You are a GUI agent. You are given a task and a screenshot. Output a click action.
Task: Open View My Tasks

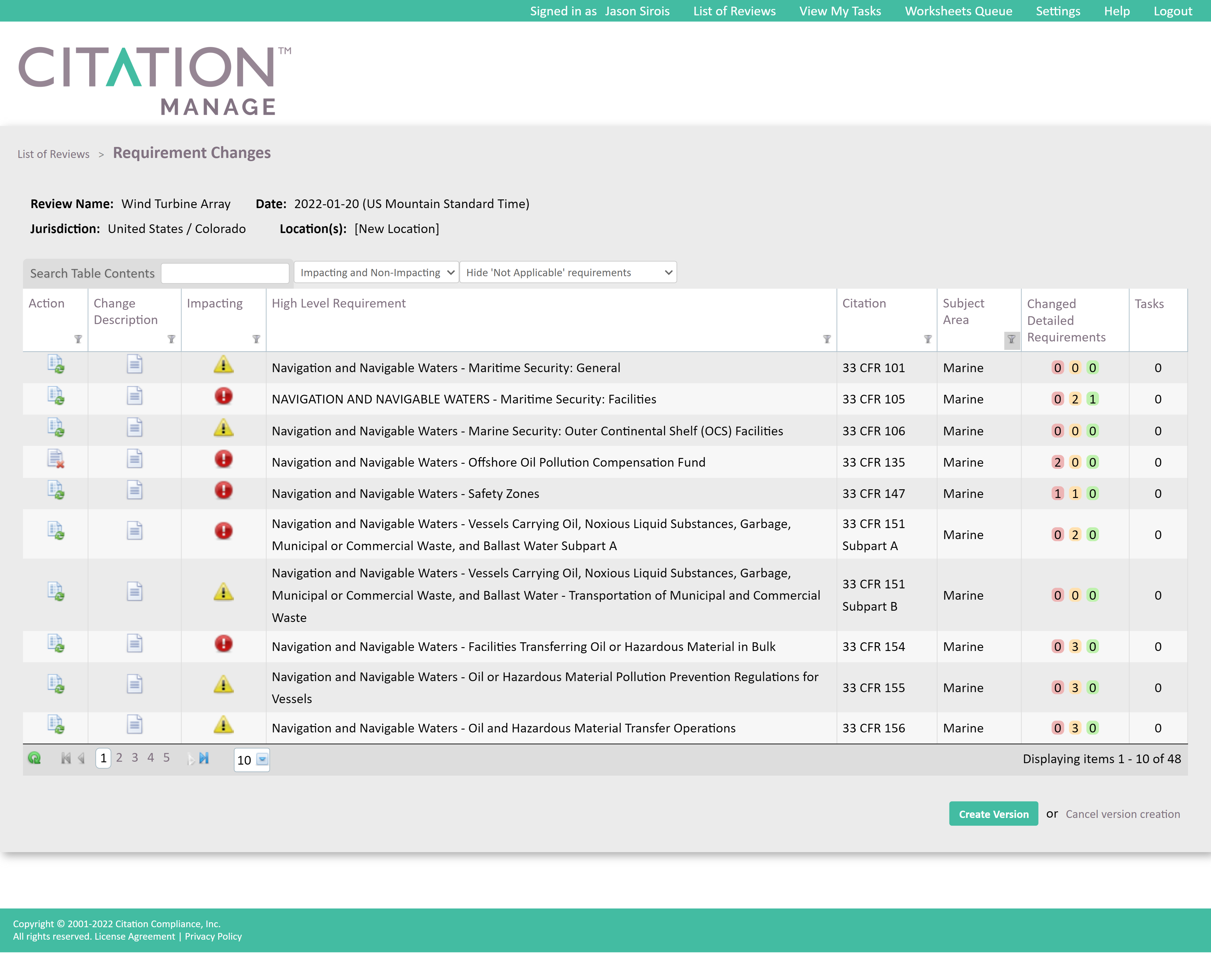coord(840,11)
